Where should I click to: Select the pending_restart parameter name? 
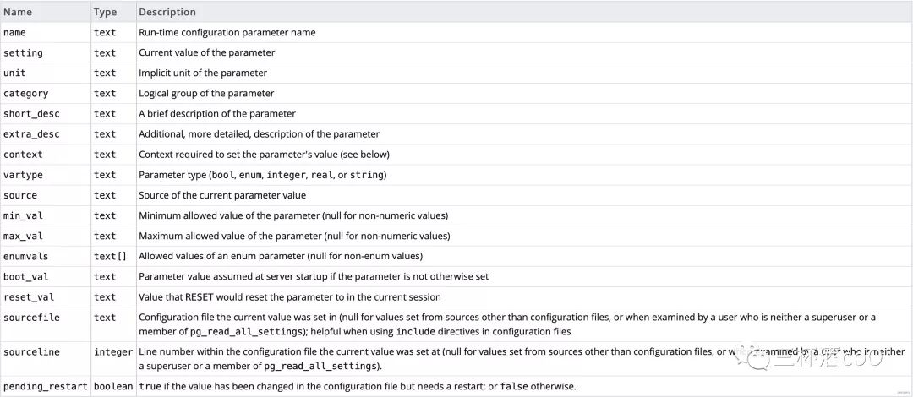tap(44, 386)
